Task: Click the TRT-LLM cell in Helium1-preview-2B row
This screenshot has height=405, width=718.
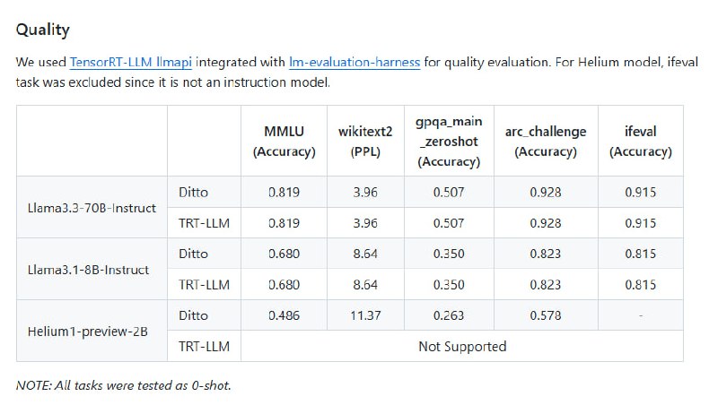Action: click(x=204, y=346)
